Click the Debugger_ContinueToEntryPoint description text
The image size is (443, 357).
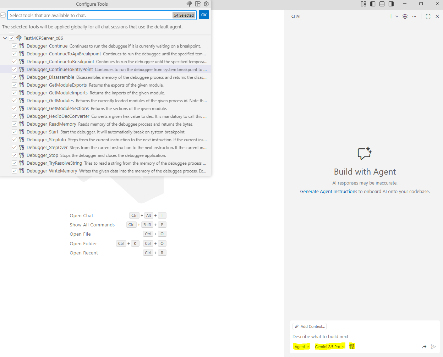[x=151, y=69]
